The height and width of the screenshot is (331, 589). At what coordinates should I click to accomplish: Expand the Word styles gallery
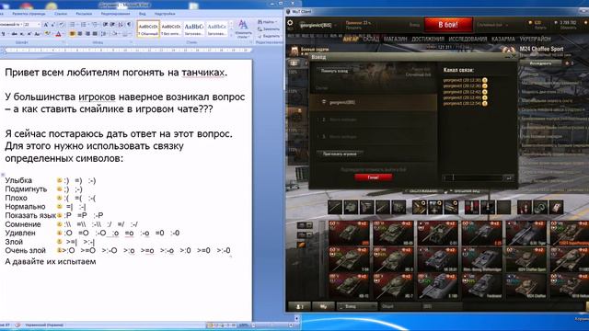[231, 35]
